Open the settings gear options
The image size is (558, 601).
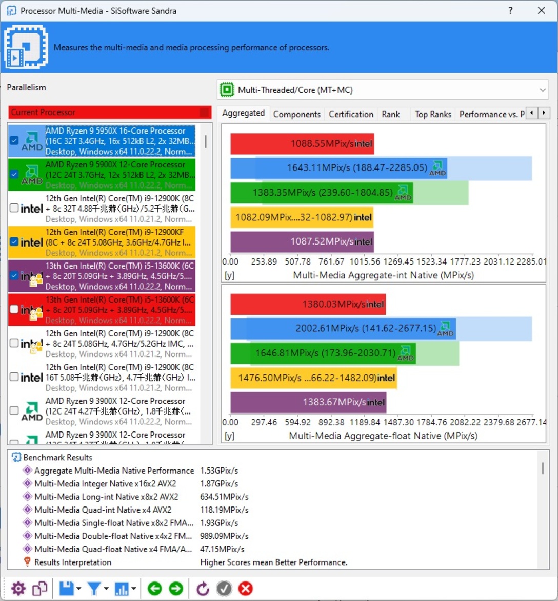tap(18, 589)
